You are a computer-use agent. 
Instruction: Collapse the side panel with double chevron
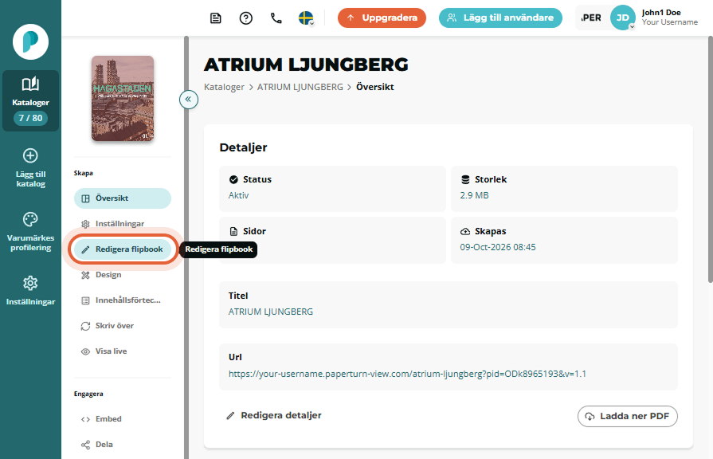[188, 99]
